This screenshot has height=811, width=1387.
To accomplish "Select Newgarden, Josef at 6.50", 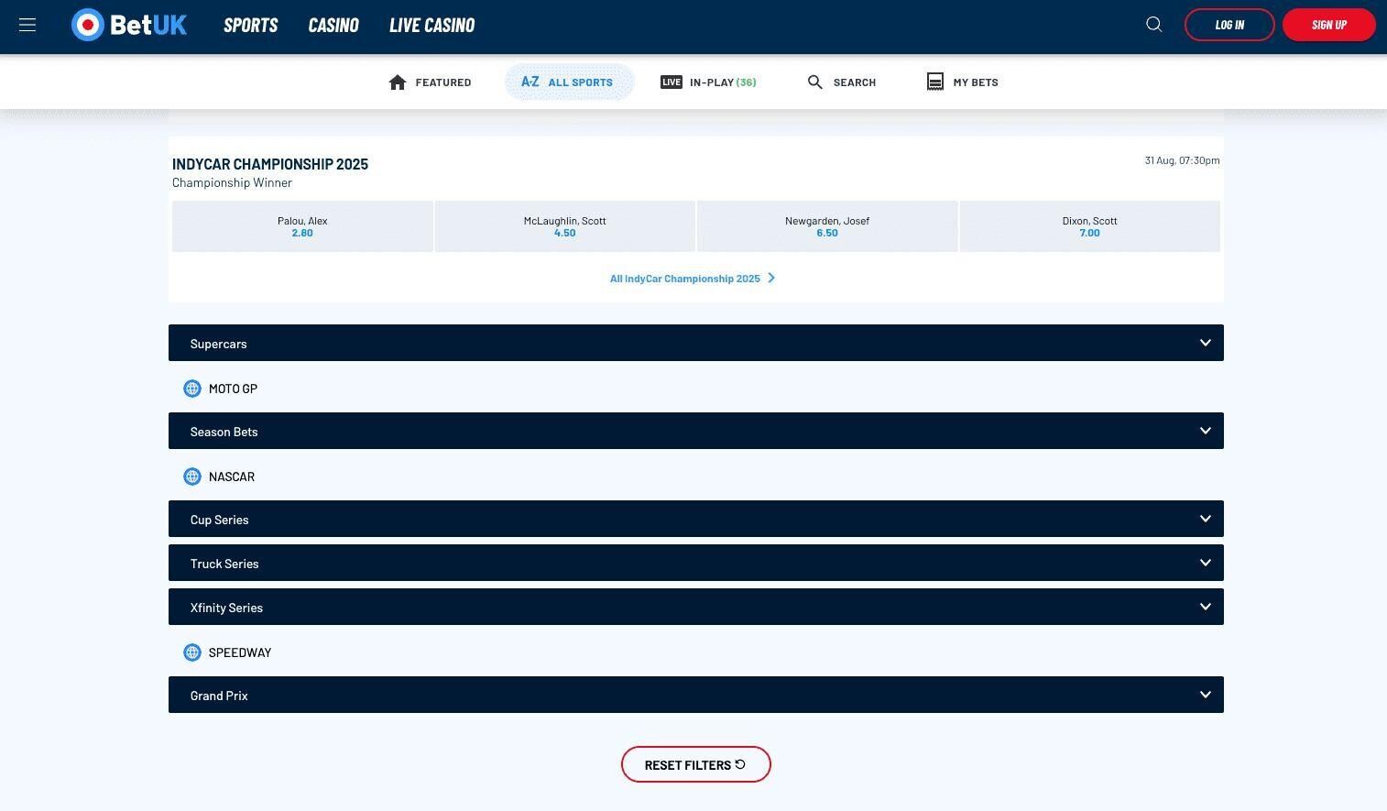I will (x=827, y=226).
